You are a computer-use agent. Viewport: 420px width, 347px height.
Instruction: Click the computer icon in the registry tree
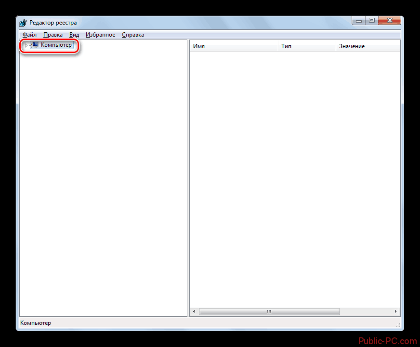coord(35,45)
